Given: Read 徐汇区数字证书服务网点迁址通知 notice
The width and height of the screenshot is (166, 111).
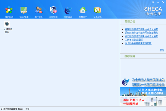Looking at the screenshot, I should tap(141, 36).
